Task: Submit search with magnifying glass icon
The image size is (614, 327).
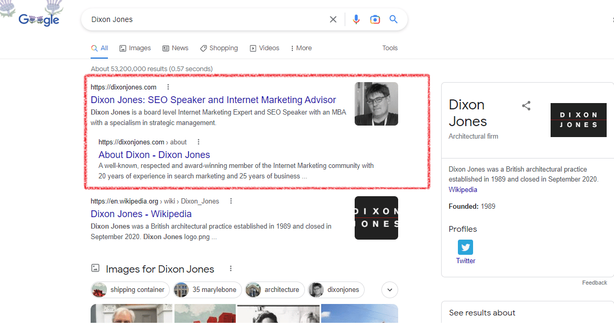Action: pos(393,19)
